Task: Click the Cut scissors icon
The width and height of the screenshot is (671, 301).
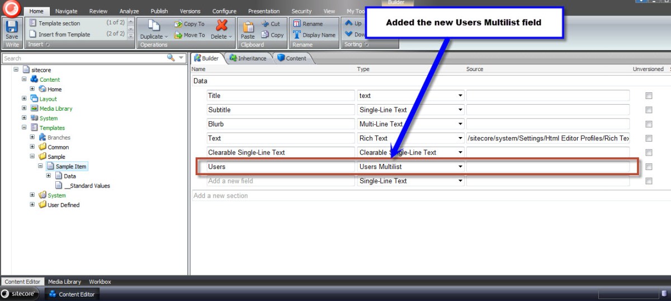Action: [265, 24]
